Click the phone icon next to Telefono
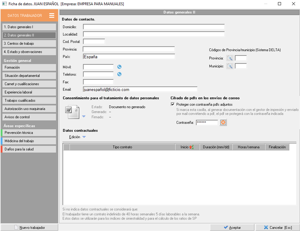 (x=119, y=74)
